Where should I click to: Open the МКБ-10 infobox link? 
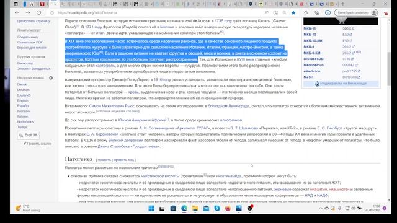pos(310,35)
